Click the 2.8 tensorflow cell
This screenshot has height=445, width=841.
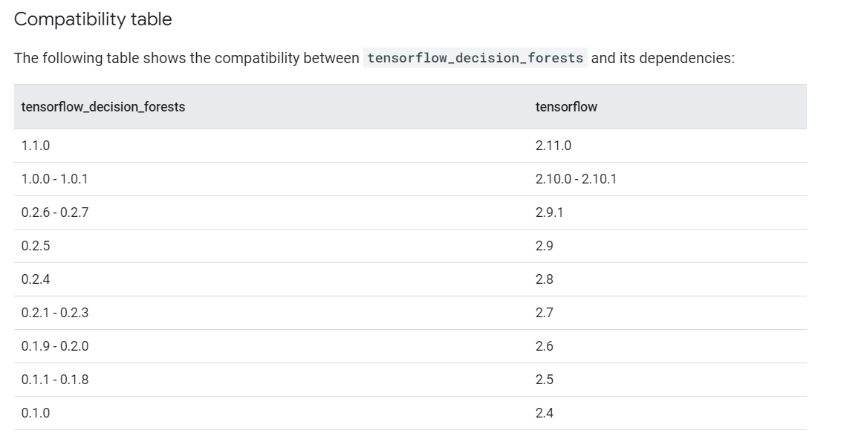coord(544,279)
